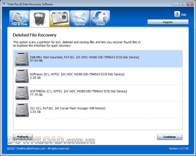Open the Help link
Image resolution: width=196 pixels, height=156 pixels.
coord(183,14)
